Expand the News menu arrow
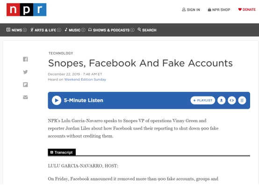 pyautogui.click(x=25, y=30)
